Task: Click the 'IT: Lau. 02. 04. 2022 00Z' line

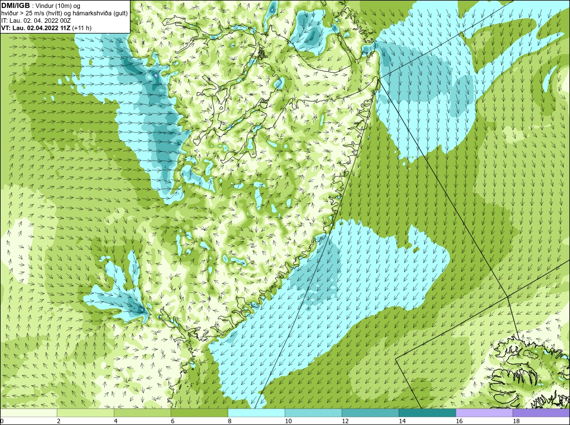Action: point(36,20)
